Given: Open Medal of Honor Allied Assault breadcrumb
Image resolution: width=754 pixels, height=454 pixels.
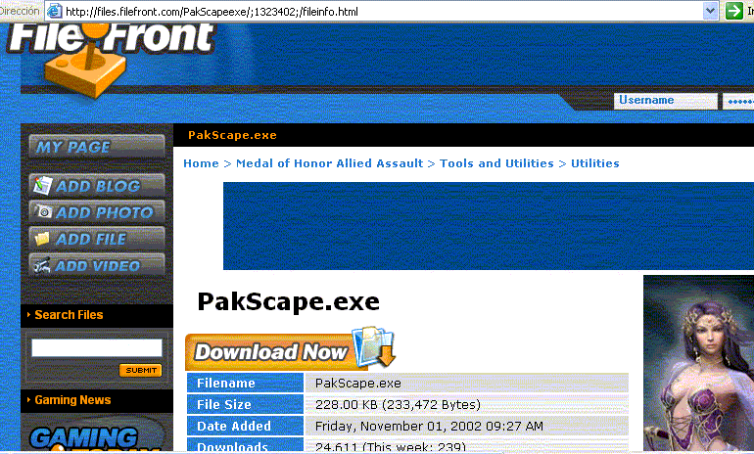Looking at the screenshot, I should (329, 163).
